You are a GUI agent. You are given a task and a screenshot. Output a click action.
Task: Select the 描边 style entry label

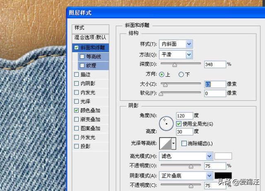(85, 74)
